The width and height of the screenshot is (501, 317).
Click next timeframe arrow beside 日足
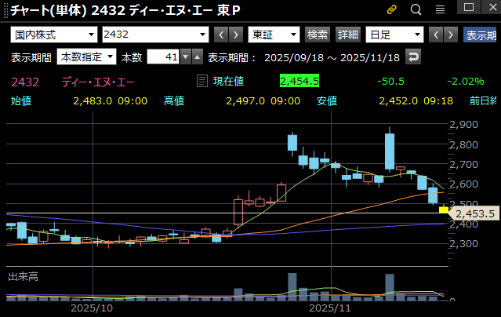click(450, 35)
